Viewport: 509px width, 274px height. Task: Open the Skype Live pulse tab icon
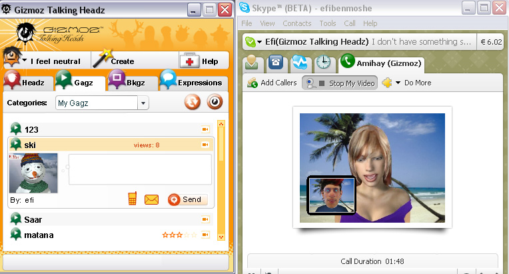300,62
